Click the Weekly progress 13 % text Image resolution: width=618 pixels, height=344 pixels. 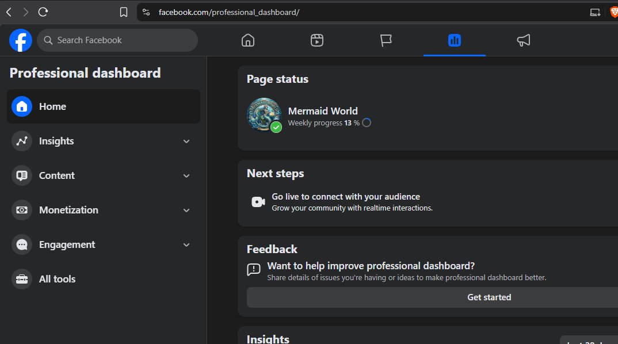point(323,123)
